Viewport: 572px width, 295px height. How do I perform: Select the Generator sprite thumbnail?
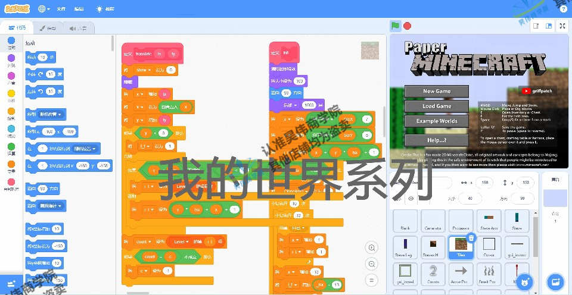(433, 221)
